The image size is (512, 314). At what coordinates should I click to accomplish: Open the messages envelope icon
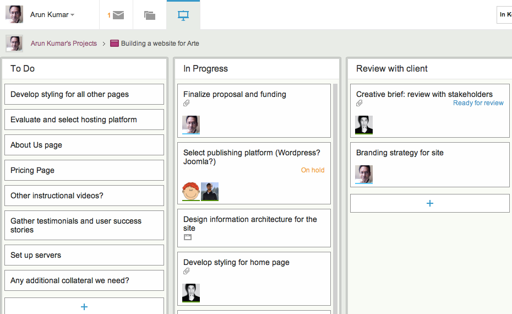click(x=118, y=15)
